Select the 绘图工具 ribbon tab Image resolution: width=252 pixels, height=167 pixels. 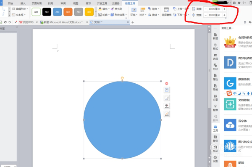(130, 3)
